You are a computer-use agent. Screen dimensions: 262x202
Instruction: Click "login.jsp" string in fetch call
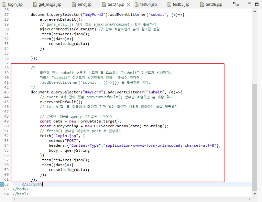(66, 135)
